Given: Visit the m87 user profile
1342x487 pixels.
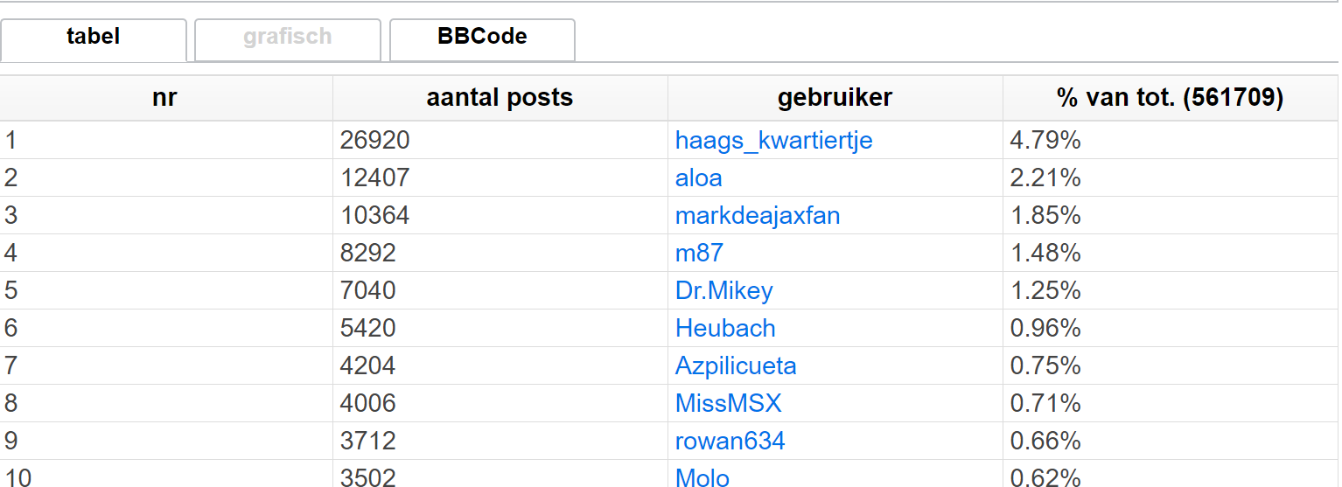Looking at the screenshot, I should [x=699, y=254].
